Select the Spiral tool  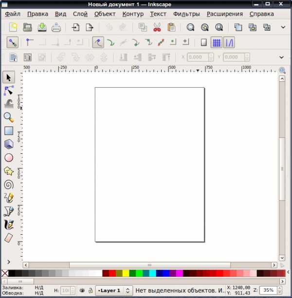click(x=9, y=185)
